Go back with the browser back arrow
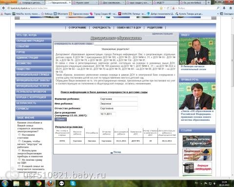 pyautogui.click(x=3, y=8)
